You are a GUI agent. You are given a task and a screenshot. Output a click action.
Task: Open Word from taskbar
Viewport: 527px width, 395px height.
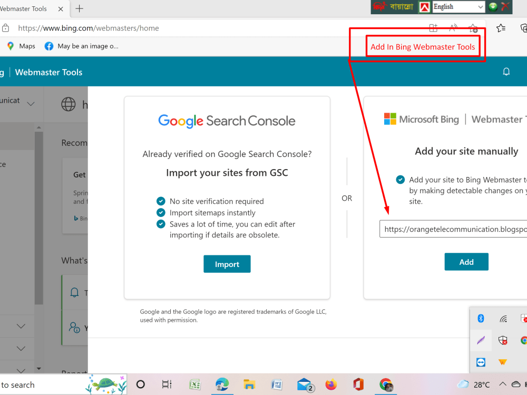pos(276,384)
